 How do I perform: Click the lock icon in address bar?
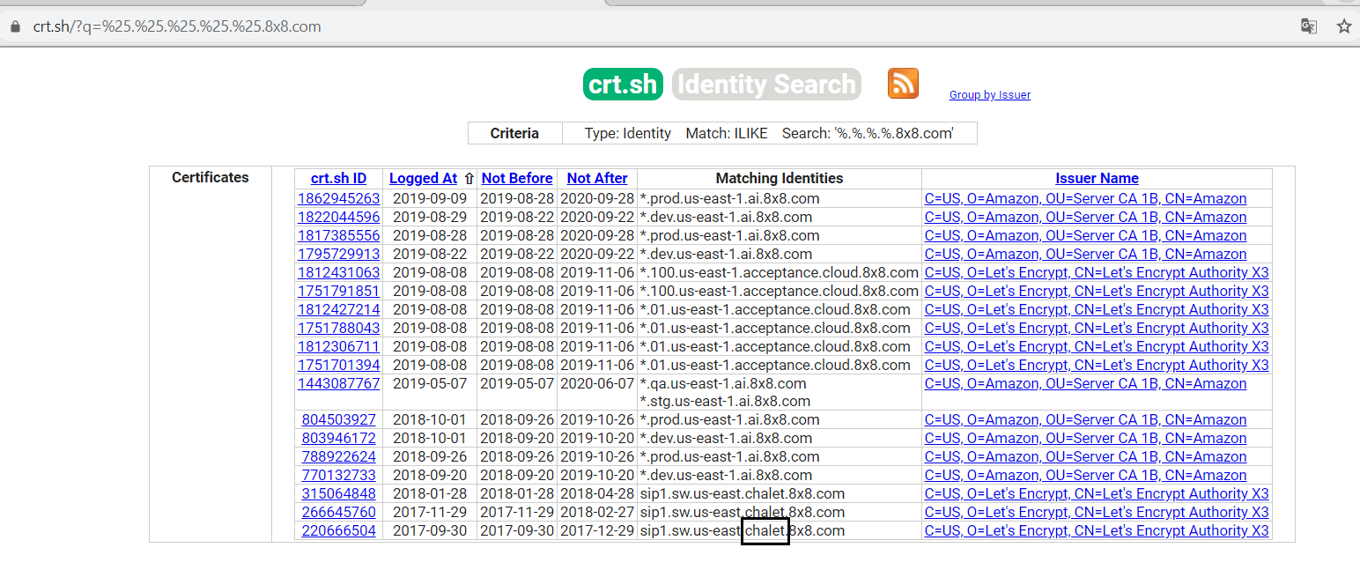[14, 26]
